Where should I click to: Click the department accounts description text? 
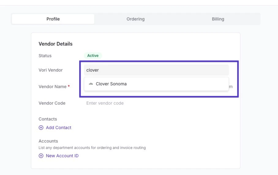[92, 148]
